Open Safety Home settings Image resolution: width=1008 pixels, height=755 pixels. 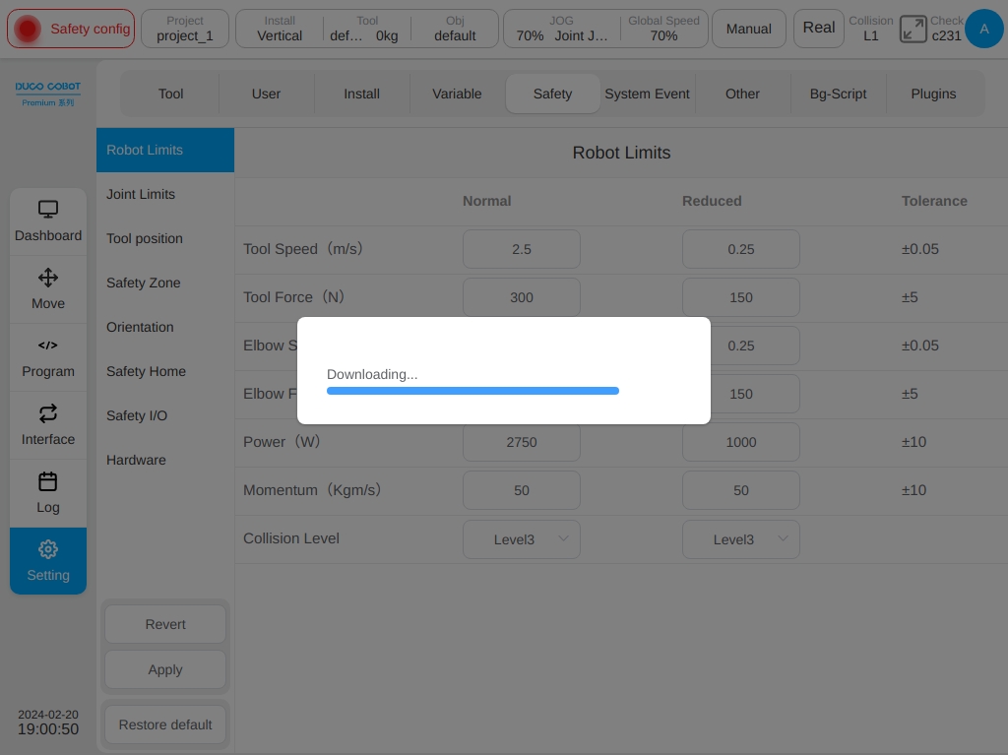[165, 372]
